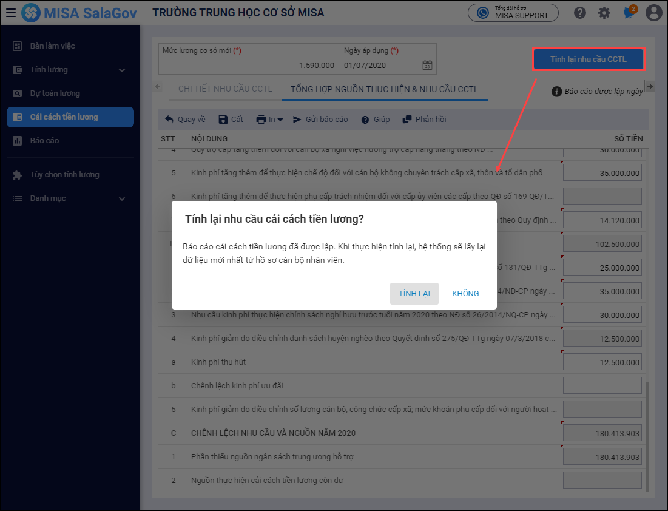Open the notifications chat icon
Viewport: 668px width, 511px height.
[x=629, y=12]
